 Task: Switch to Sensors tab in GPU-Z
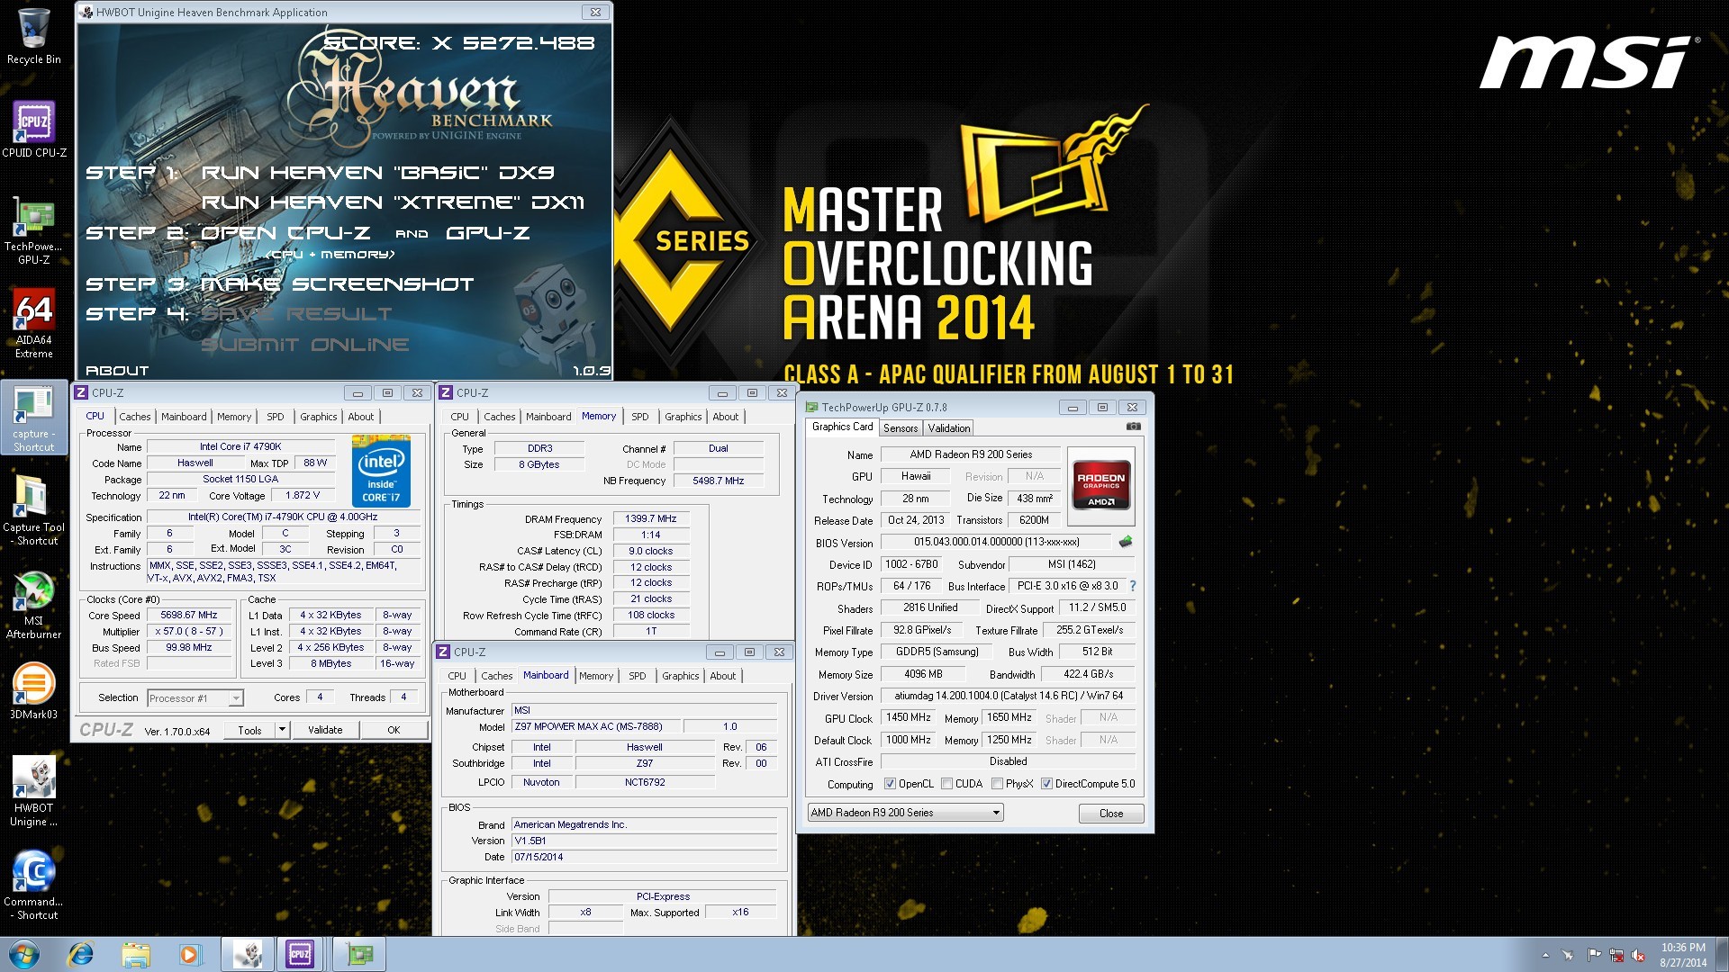coord(901,428)
